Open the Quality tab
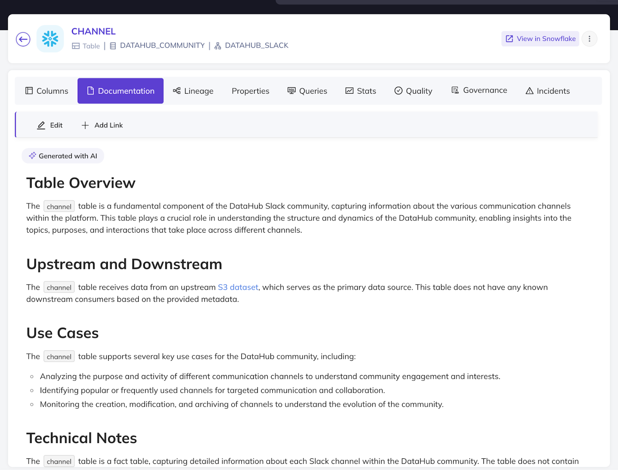The width and height of the screenshot is (618, 470). pyautogui.click(x=413, y=91)
